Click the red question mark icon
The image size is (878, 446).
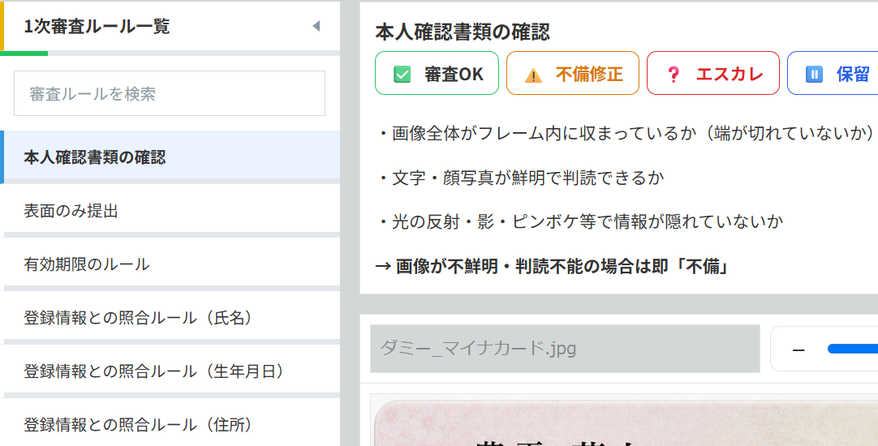click(x=673, y=75)
